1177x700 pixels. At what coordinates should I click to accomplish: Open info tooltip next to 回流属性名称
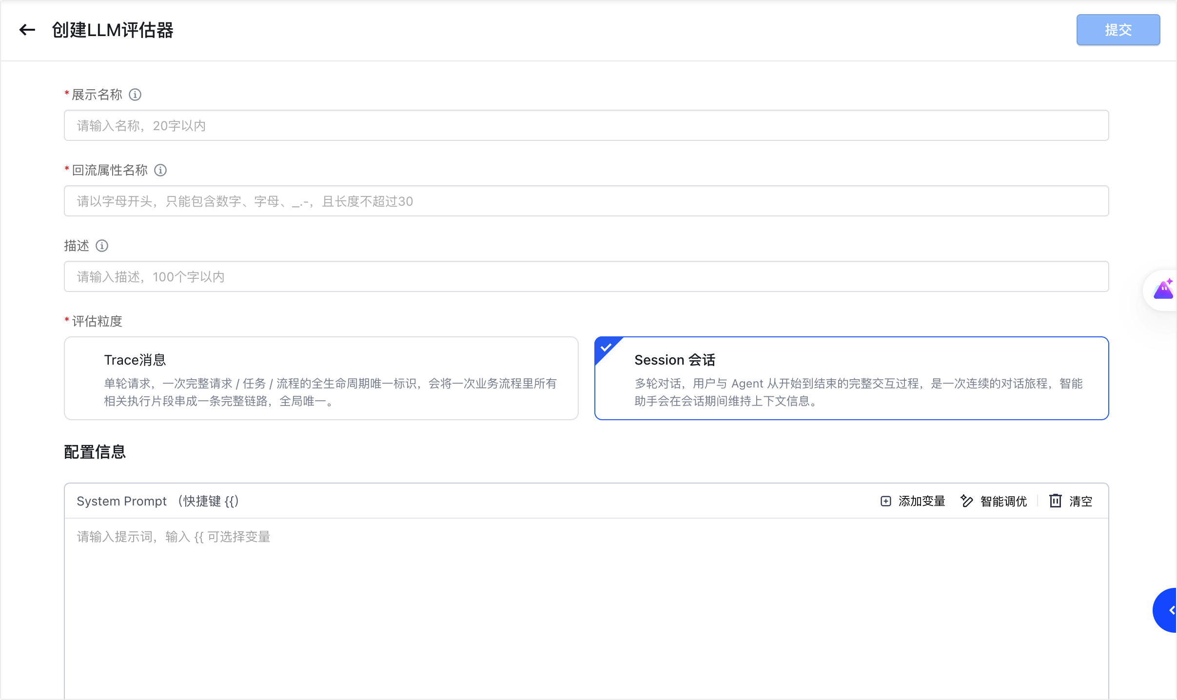click(x=160, y=170)
